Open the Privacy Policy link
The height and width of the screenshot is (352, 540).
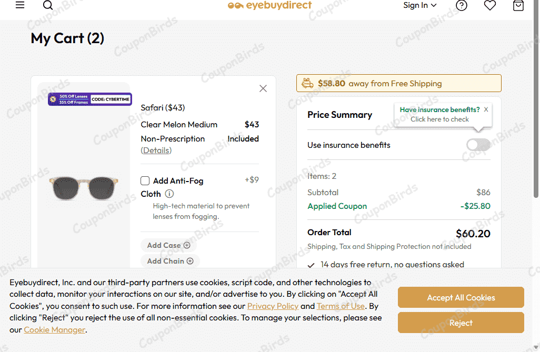pos(273,306)
